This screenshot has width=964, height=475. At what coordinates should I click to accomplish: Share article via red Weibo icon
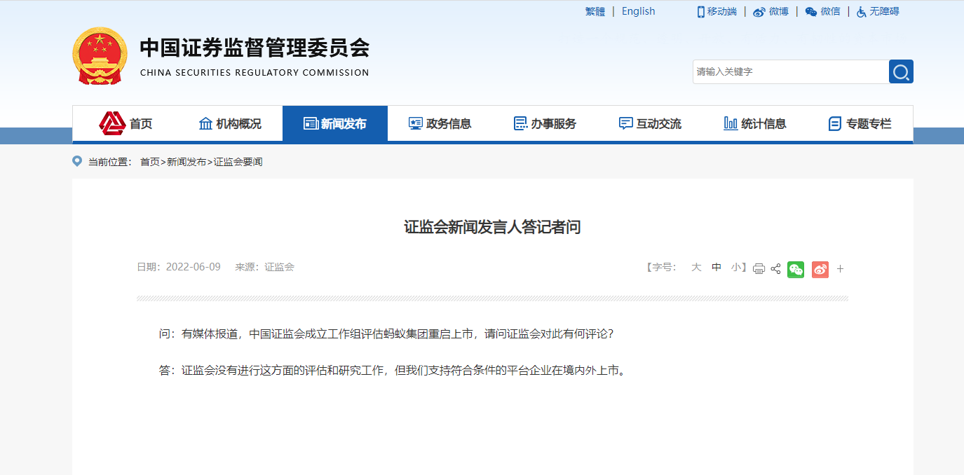[820, 269]
